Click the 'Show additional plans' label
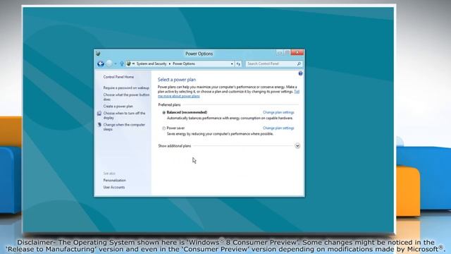451x254 pixels. (x=175, y=146)
